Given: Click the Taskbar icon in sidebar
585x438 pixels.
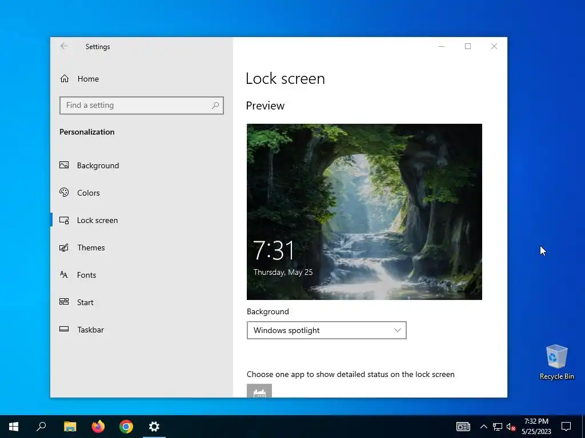Looking at the screenshot, I should [x=64, y=329].
